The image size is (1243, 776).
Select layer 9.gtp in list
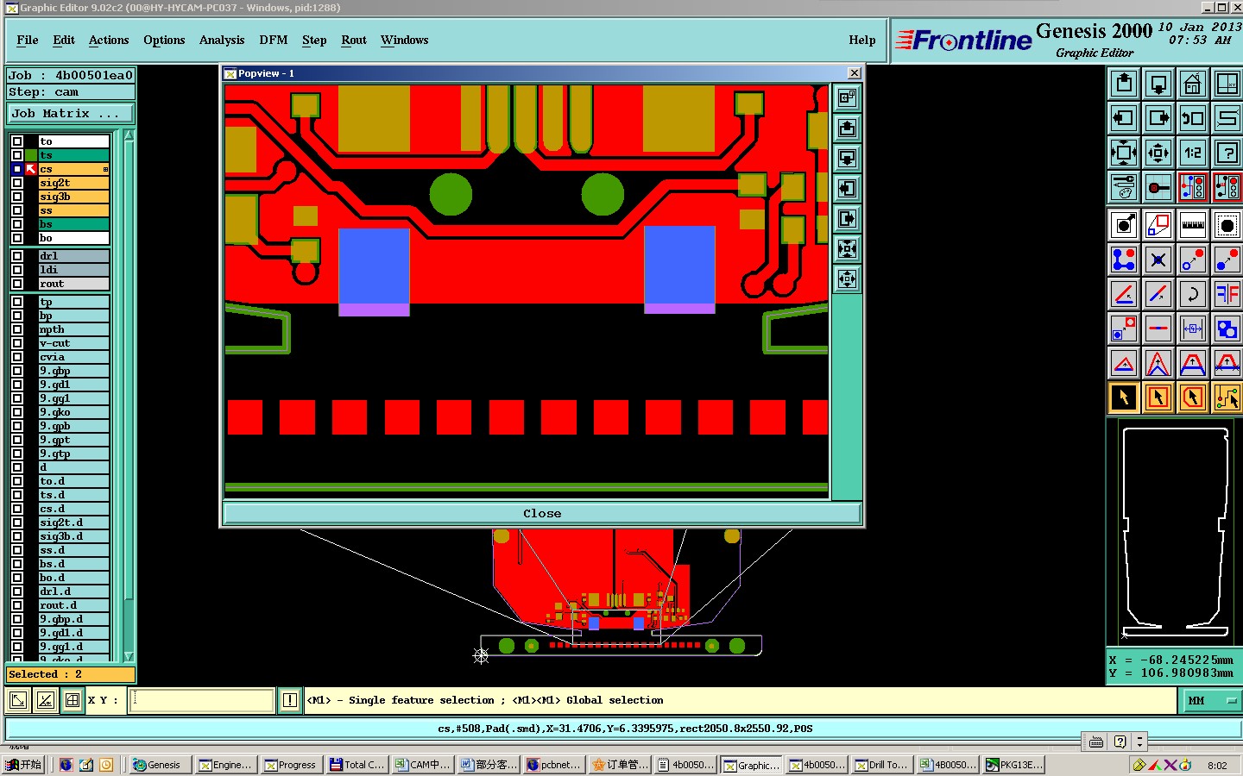(x=74, y=454)
